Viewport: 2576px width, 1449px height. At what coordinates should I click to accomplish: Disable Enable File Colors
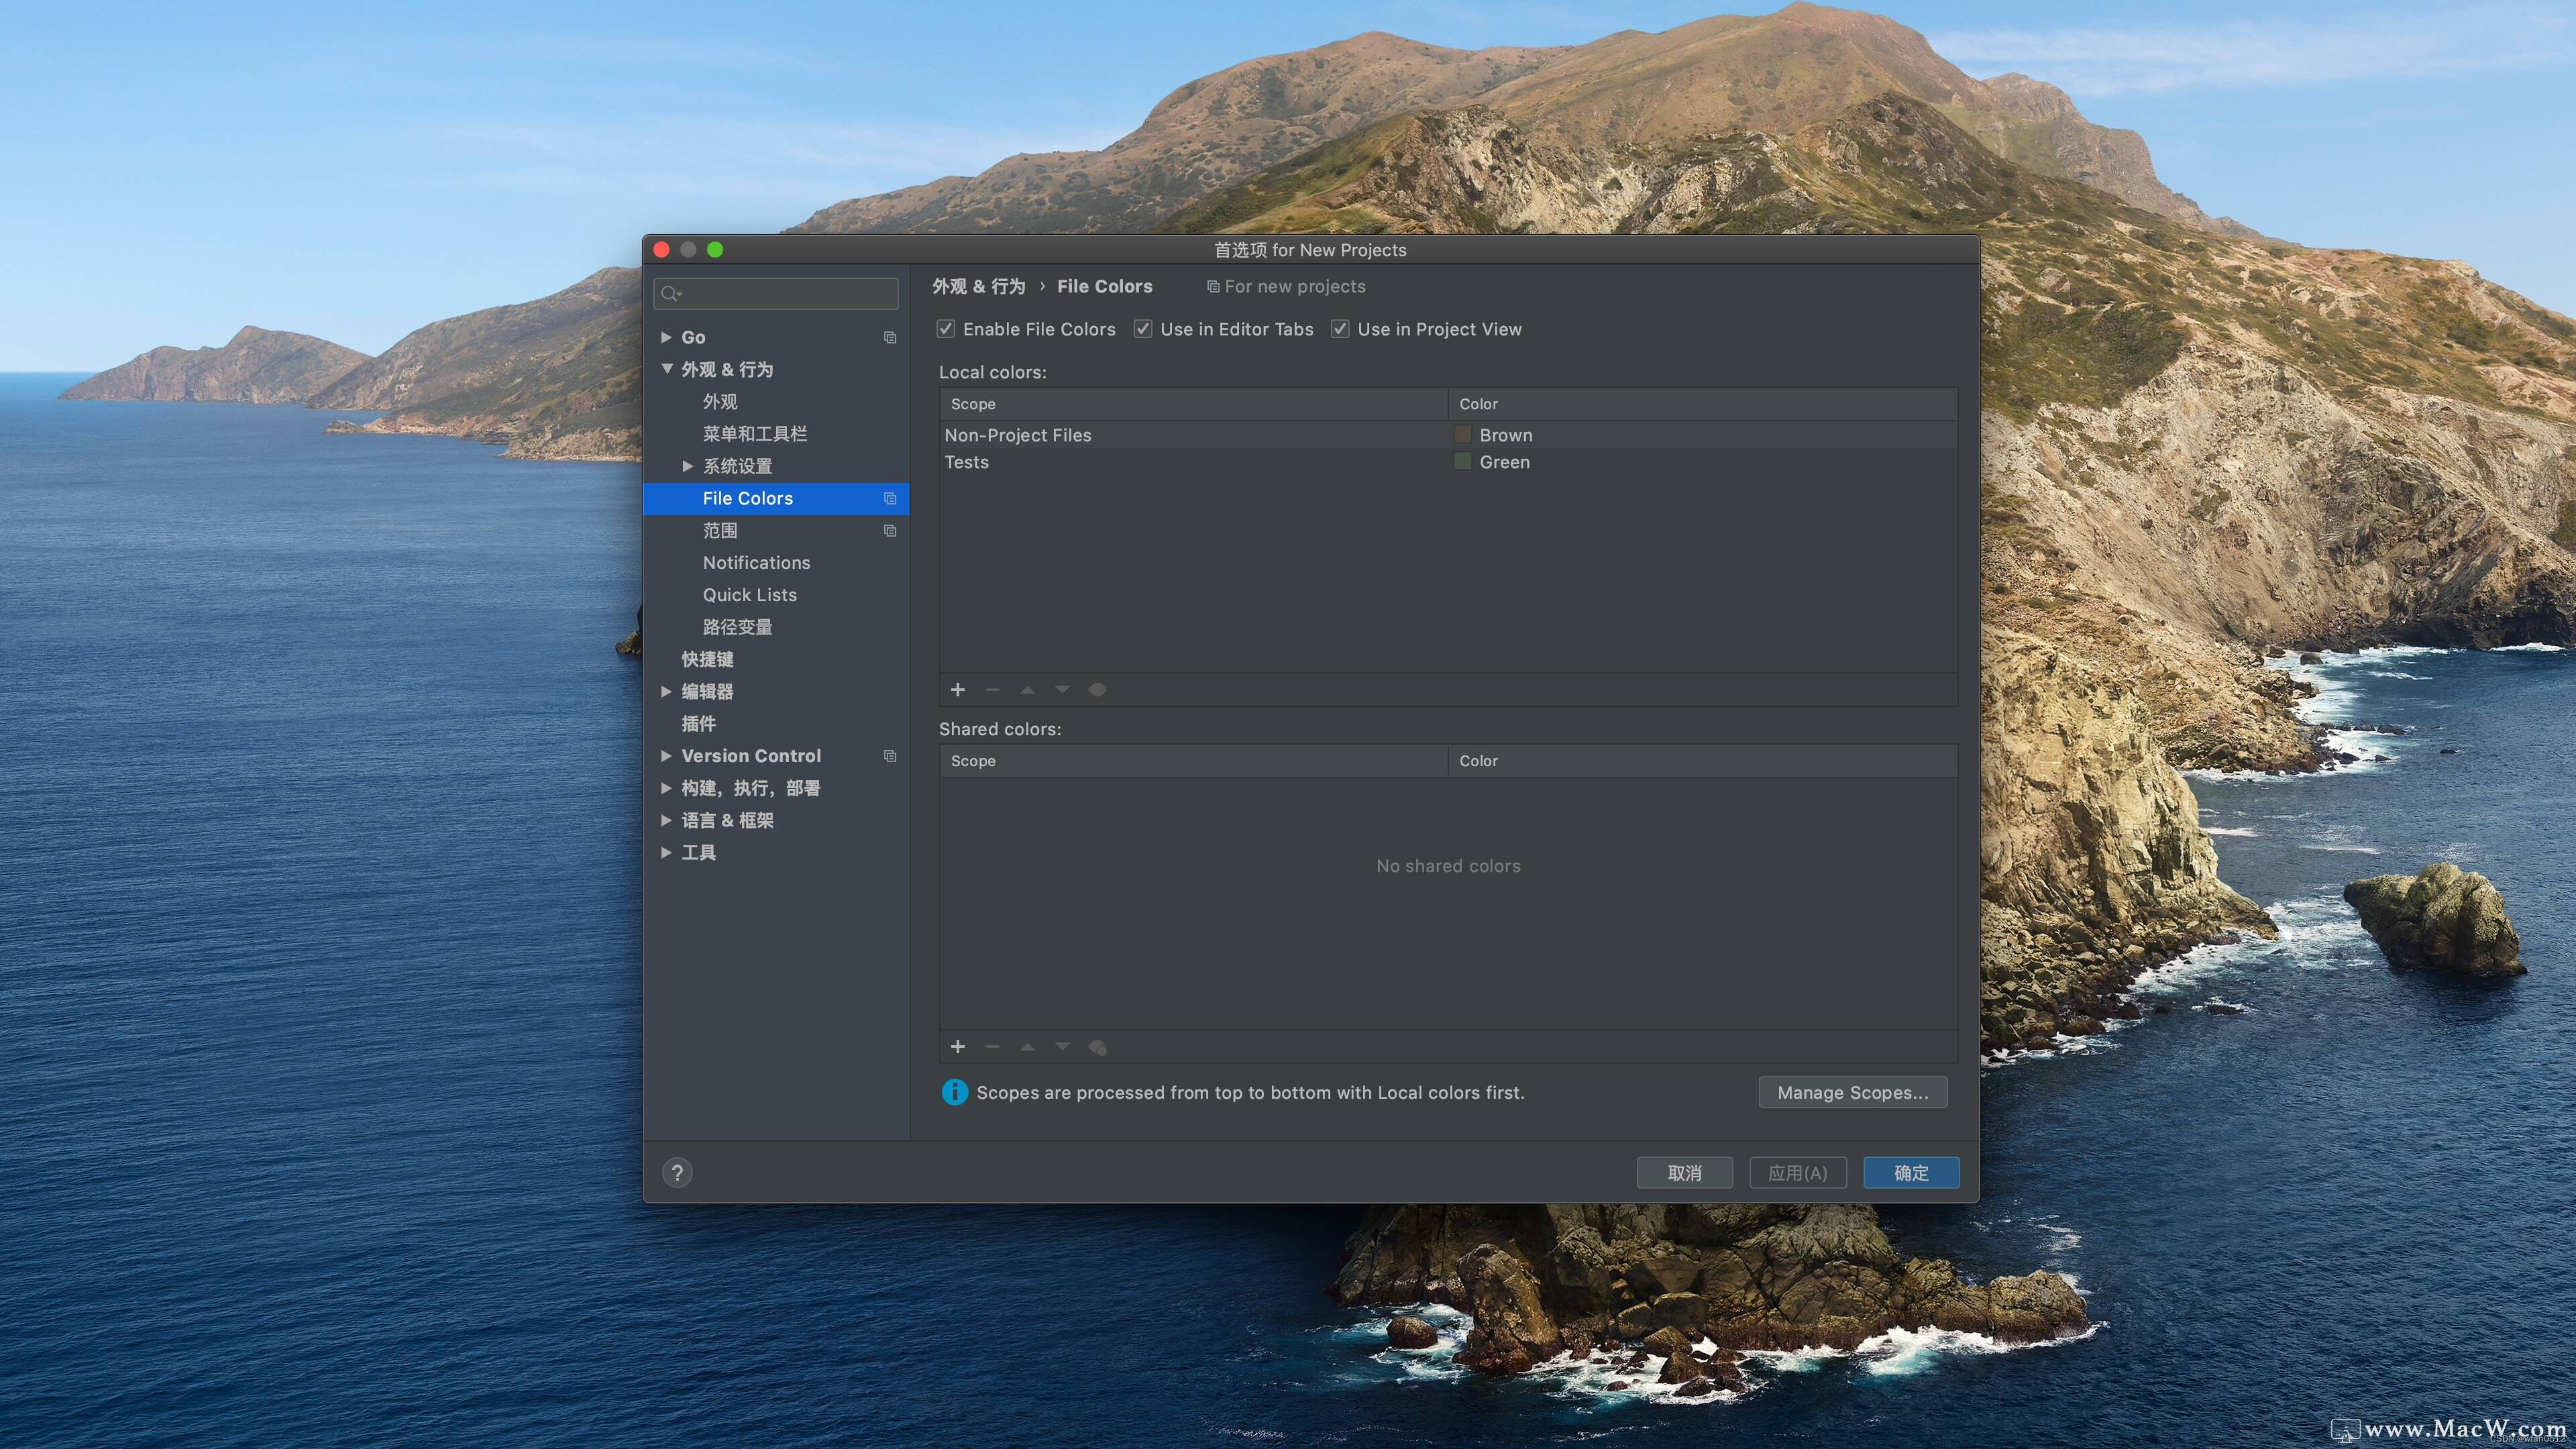tap(945, 328)
